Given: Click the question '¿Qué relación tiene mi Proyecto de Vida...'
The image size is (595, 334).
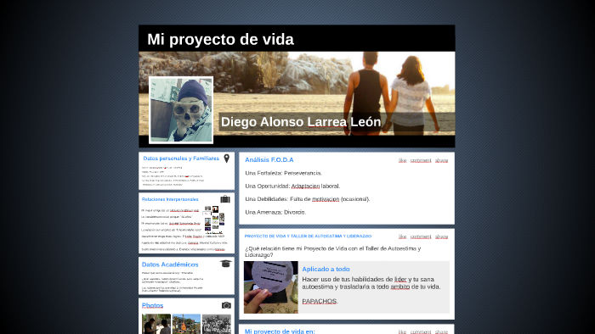Looking at the screenshot, I should pos(333,252).
